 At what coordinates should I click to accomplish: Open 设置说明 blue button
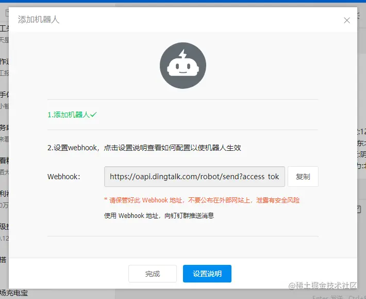[x=207, y=274]
